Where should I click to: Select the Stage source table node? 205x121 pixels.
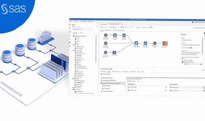pos(155,43)
